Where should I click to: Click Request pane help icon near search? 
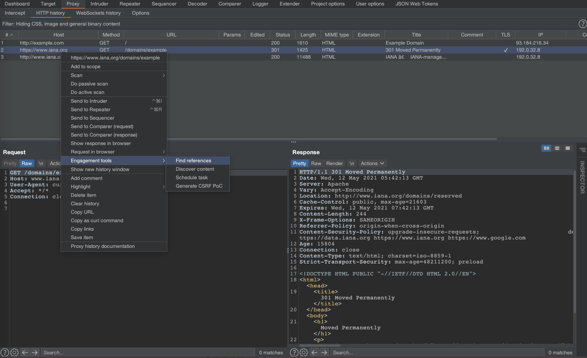click(x=5, y=352)
